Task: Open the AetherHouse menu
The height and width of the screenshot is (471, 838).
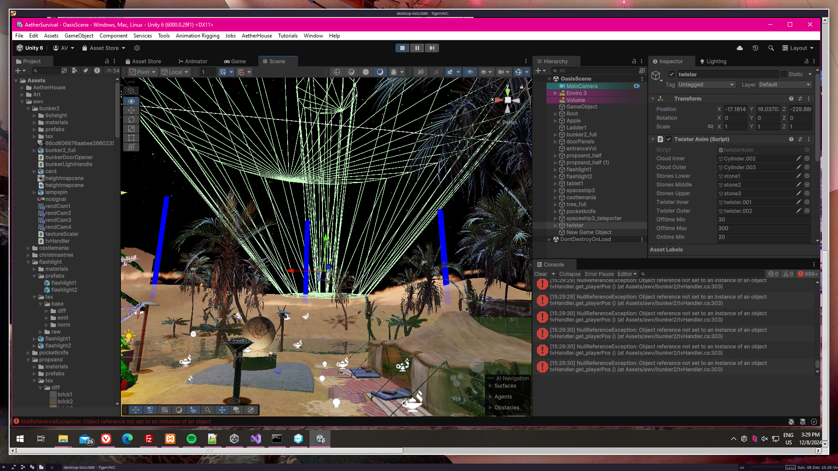Action: click(257, 36)
